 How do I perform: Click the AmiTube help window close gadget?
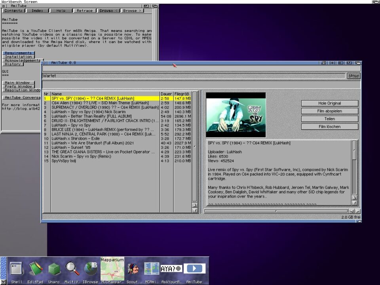[4, 6]
